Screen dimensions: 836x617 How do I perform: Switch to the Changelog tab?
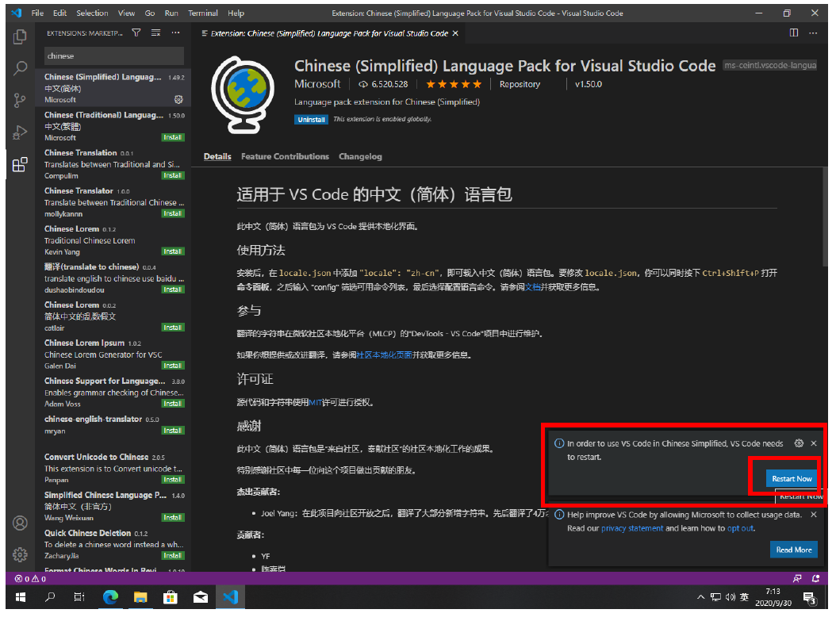360,157
